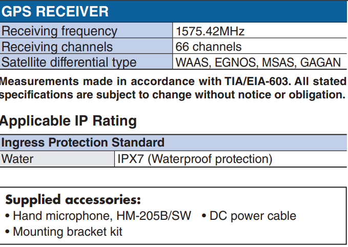Click the 1575.42MHz frequency value

(x=210, y=31)
